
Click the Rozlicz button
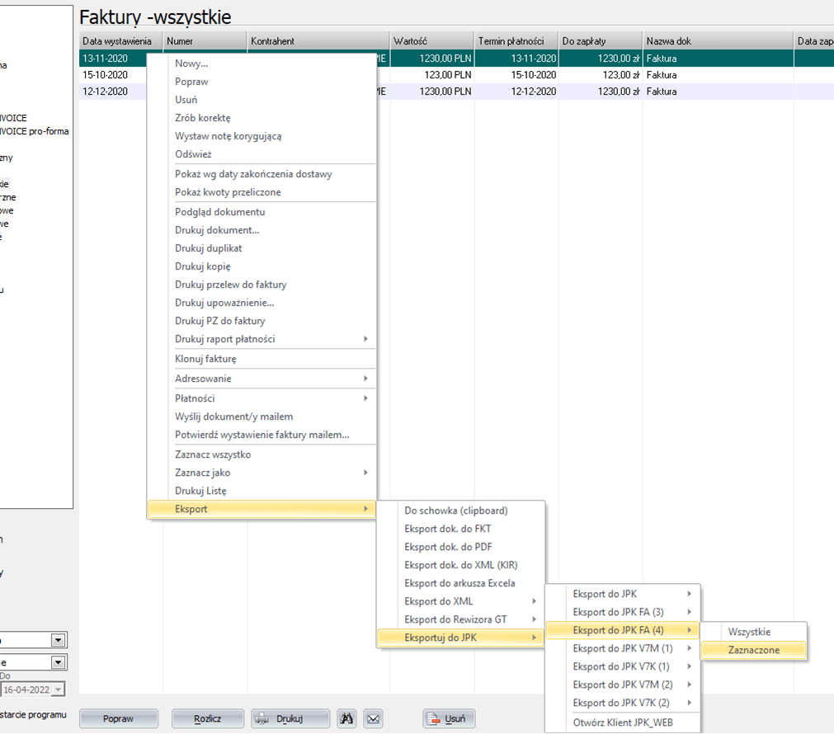tap(207, 718)
